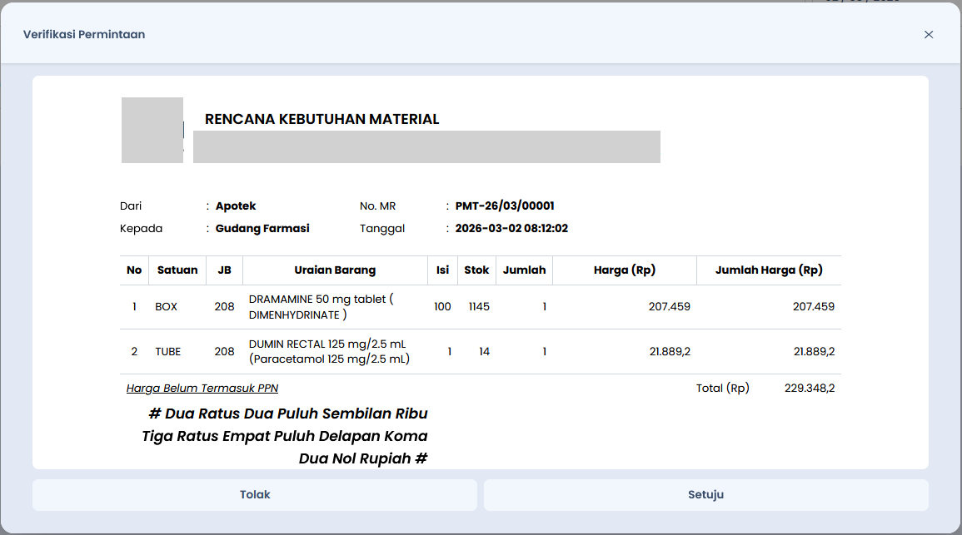The width and height of the screenshot is (962, 535).
Task: Click total price 21.889,2 in last column
Action: point(814,352)
